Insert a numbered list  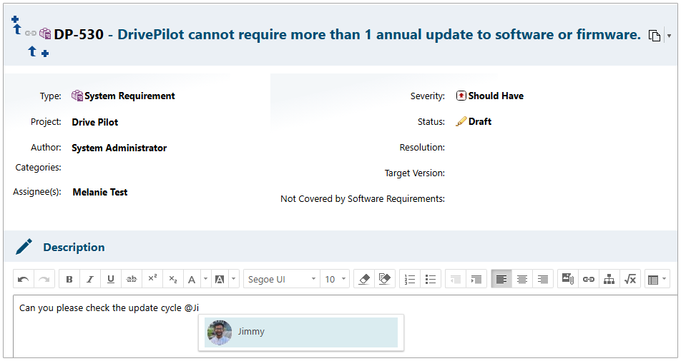[x=410, y=279]
